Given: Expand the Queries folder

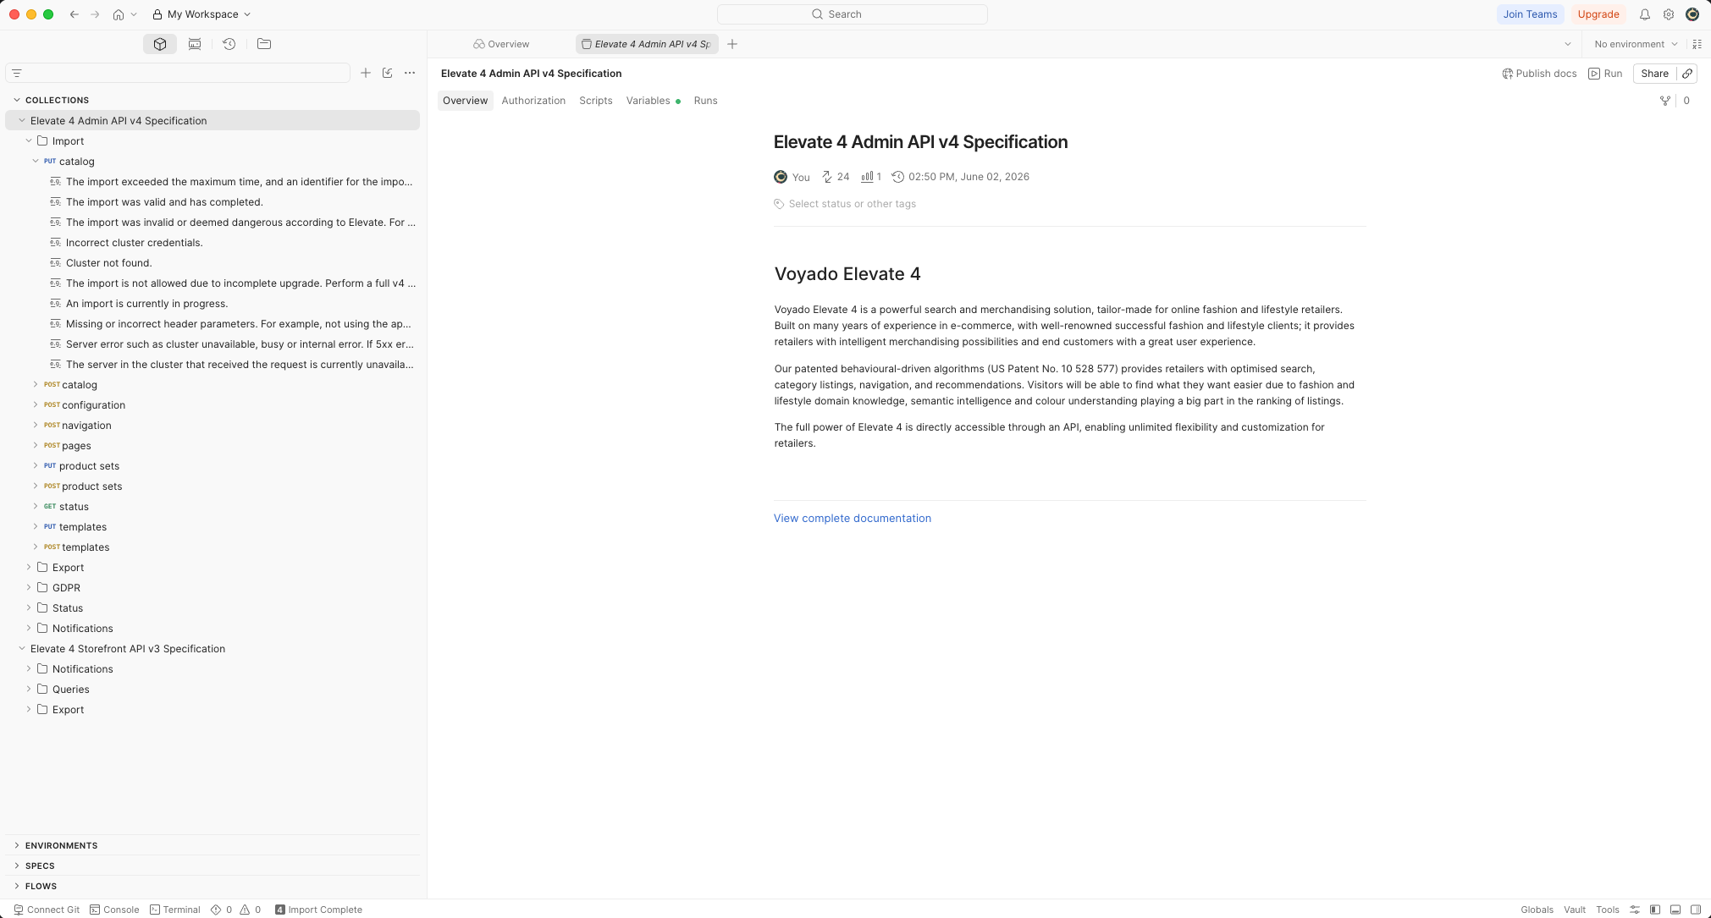Looking at the screenshot, I should point(29,690).
